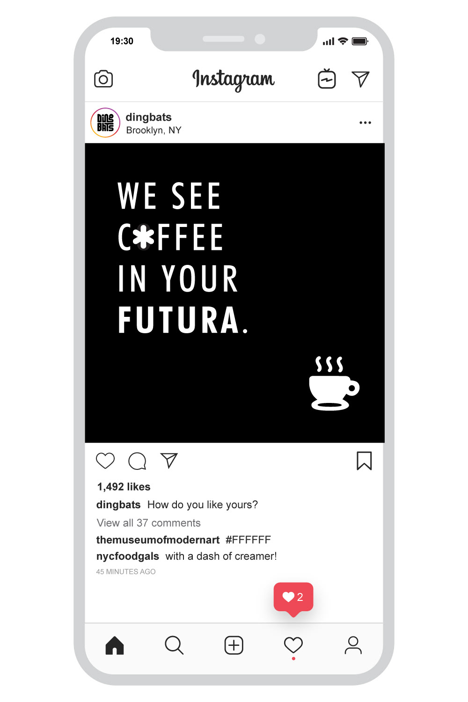Like the post with heart icon
468x702 pixels.
click(x=105, y=461)
